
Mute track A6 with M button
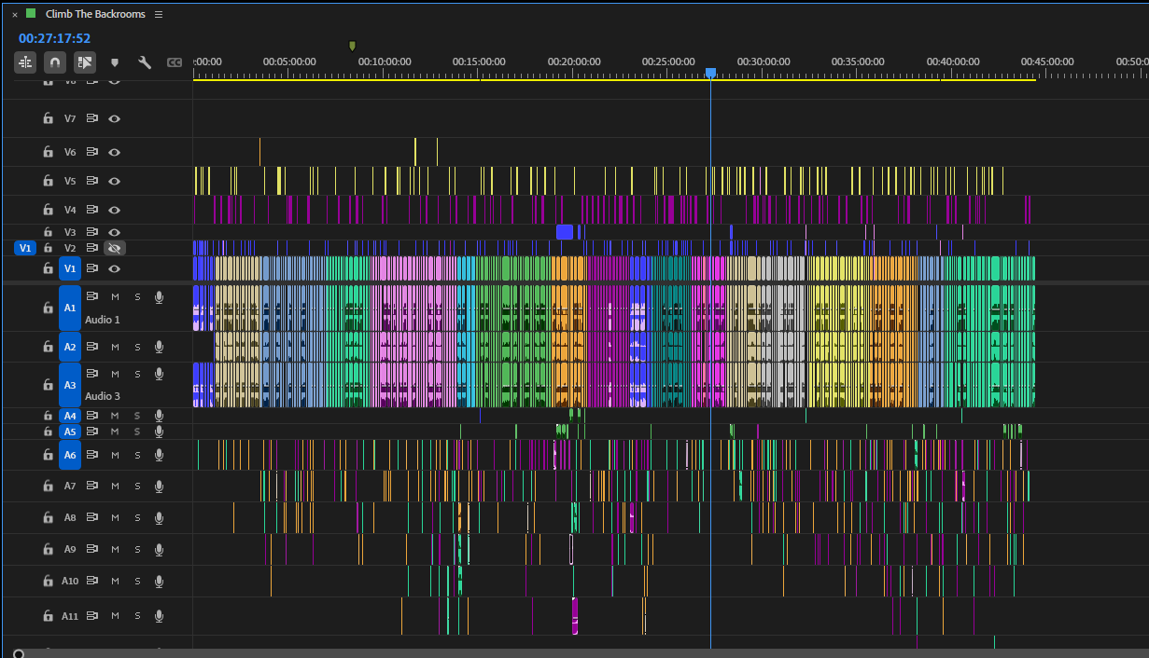tap(115, 455)
